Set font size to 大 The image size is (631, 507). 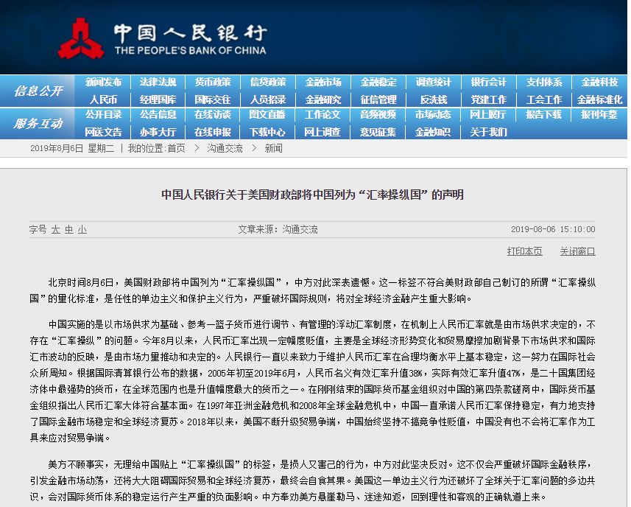point(55,229)
